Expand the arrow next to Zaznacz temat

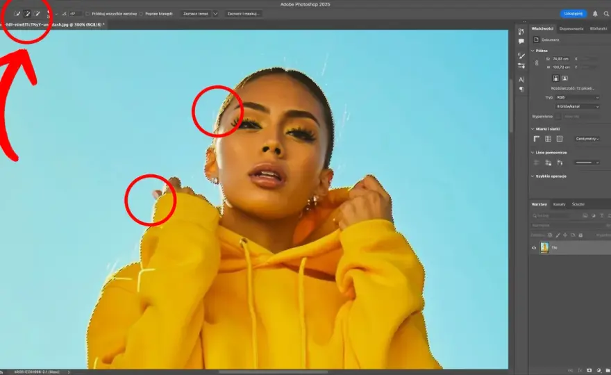point(215,14)
